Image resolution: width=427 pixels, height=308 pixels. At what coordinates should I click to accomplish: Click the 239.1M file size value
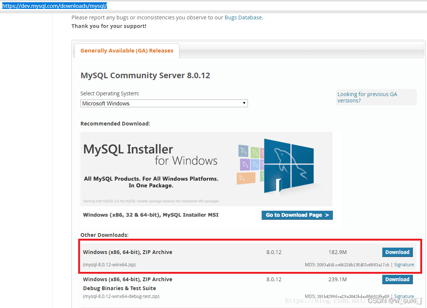pos(337,279)
